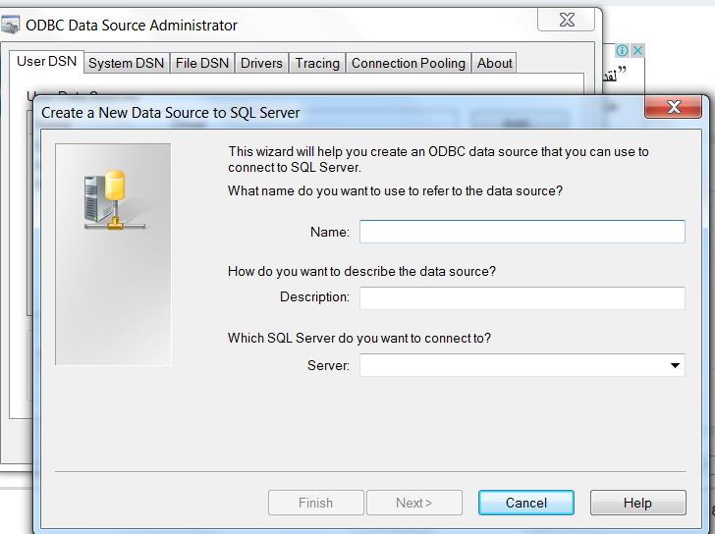
Task: Click the Server combo box field
Action: pos(522,365)
